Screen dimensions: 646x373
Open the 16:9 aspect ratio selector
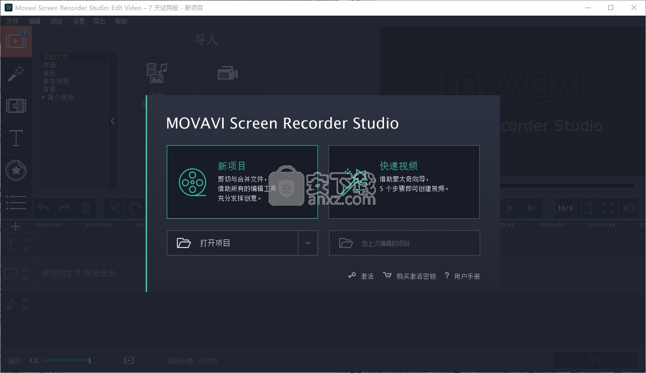565,208
